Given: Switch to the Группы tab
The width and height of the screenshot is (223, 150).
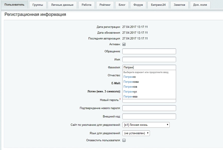Looking at the screenshot, I should 38,5.
